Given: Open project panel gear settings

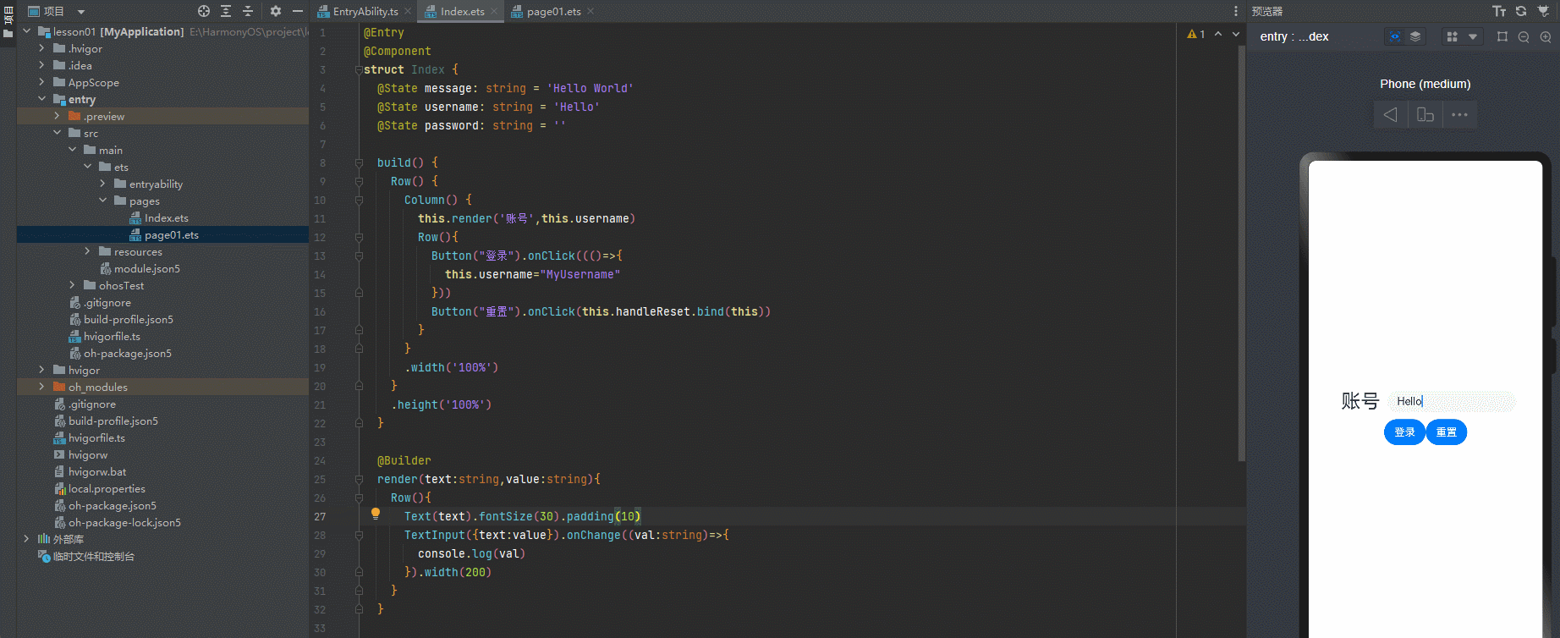Looking at the screenshot, I should tap(276, 11).
